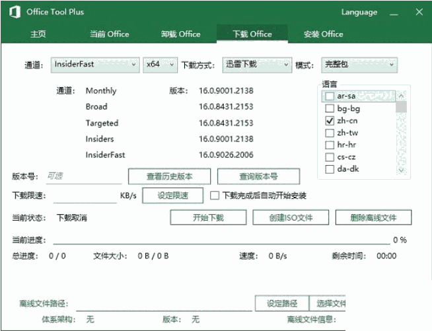Click the Office logo icon in title bar
Screen dimensions: 432x331
click(x=16, y=12)
